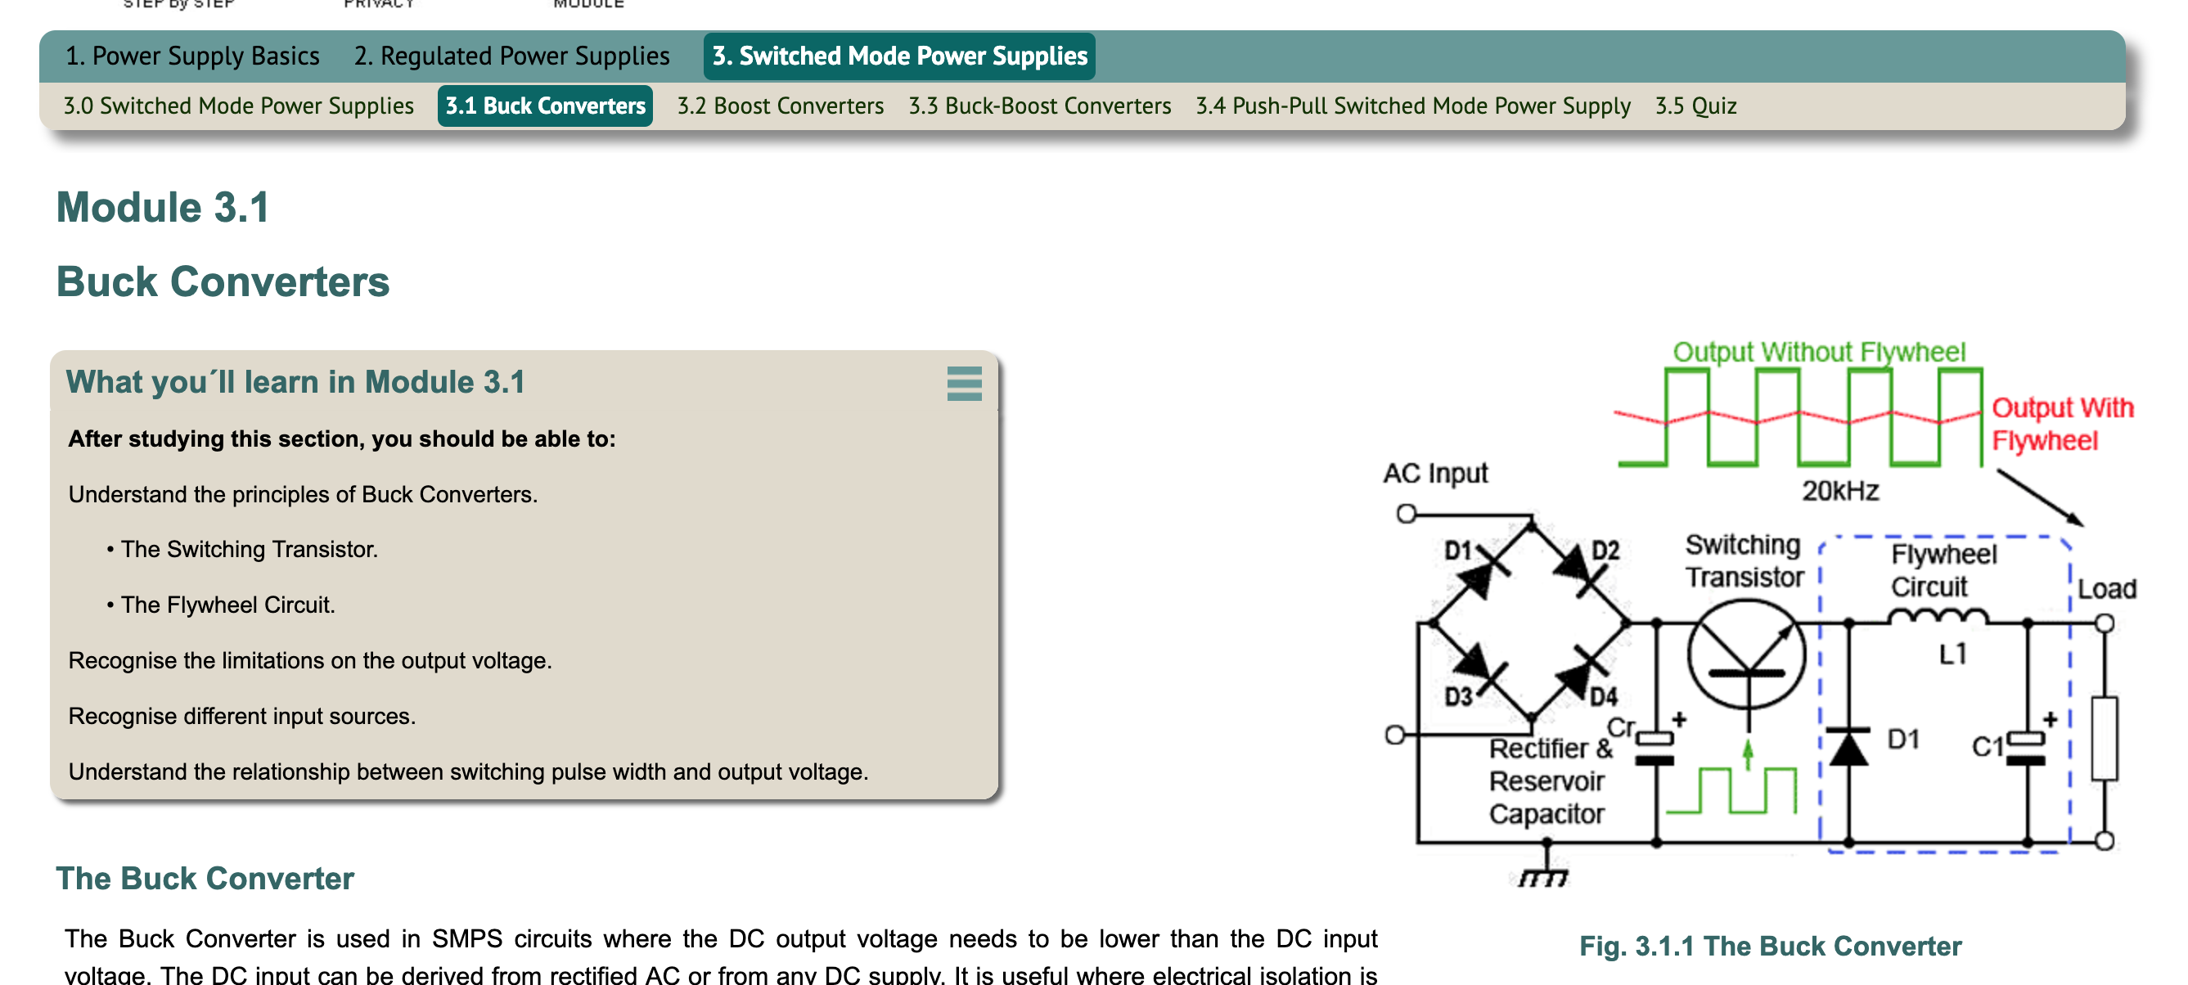
Task: Open the Regulated Power Supplies tab
Action: click(x=511, y=56)
